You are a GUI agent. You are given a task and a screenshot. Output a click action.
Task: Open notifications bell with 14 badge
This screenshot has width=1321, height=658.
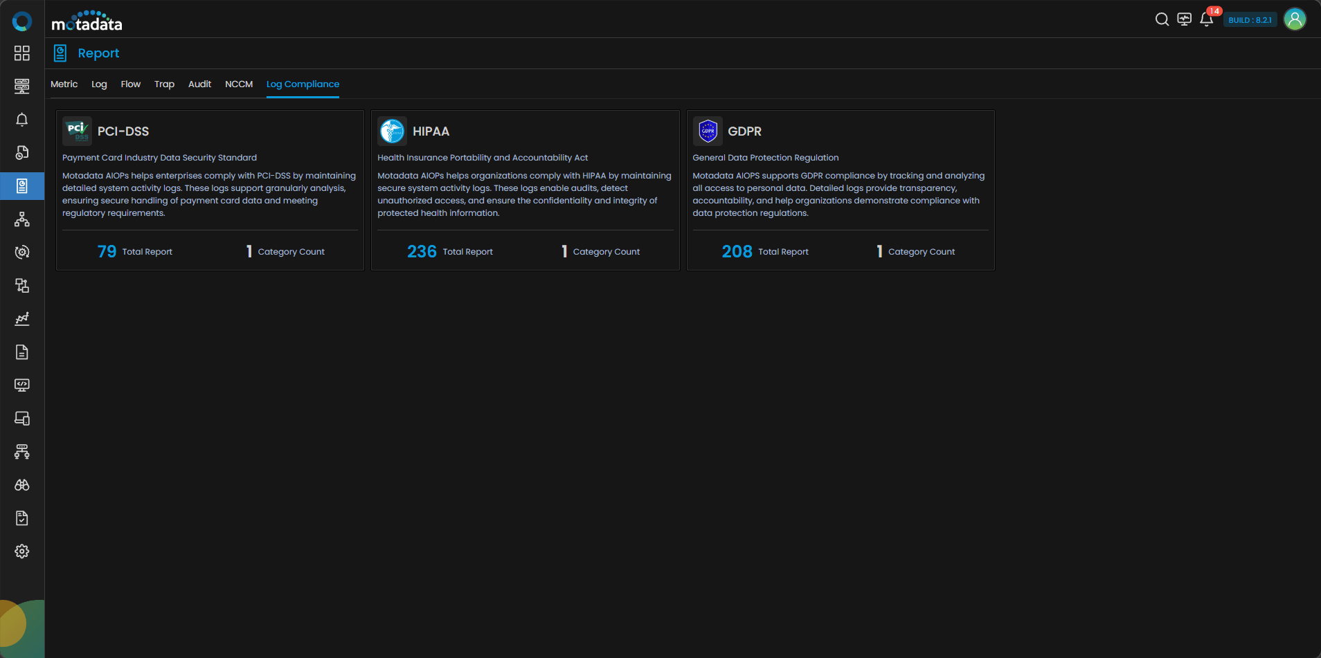pyautogui.click(x=1206, y=19)
